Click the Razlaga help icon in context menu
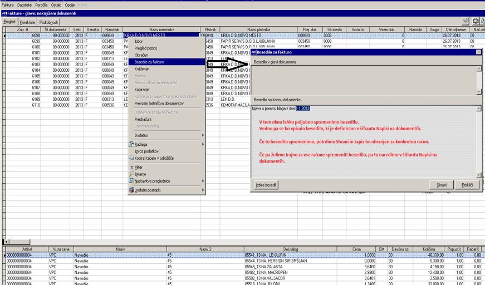 pyautogui.click(x=131, y=144)
